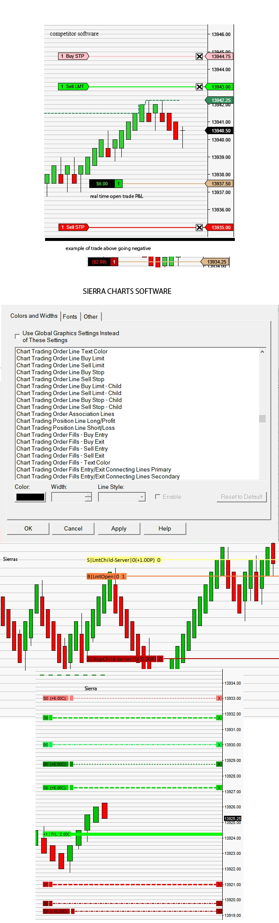Click the X on the 13929.00 order line

[x=219, y=764]
